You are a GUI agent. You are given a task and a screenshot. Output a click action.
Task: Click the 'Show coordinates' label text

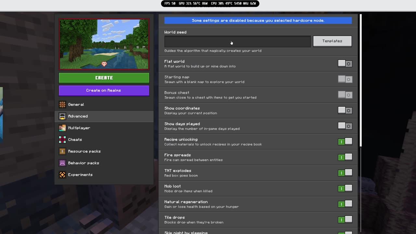[182, 108]
